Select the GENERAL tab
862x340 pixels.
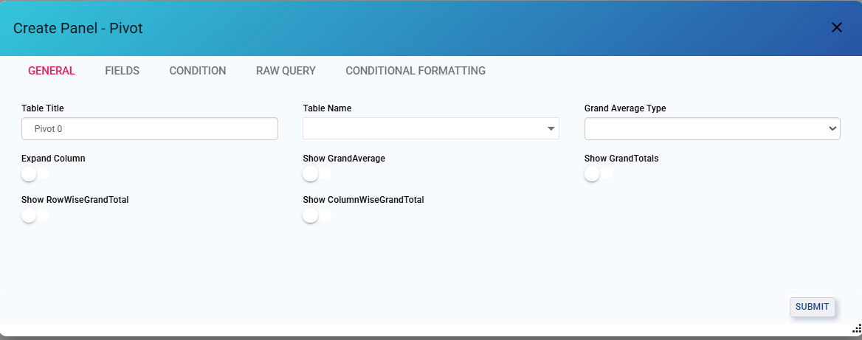(52, 71)
